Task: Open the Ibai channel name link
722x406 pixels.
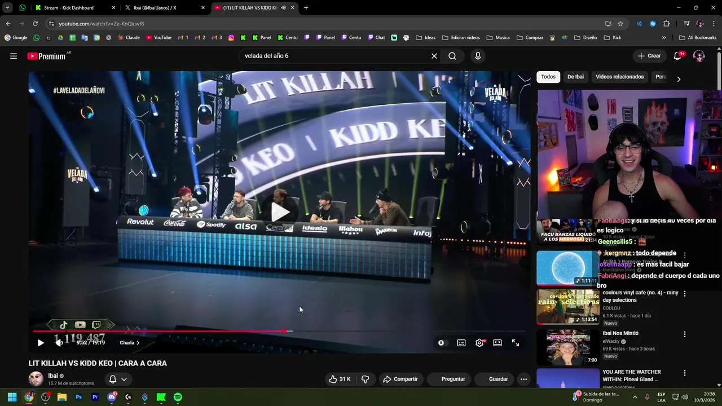Action: point(53,376)
